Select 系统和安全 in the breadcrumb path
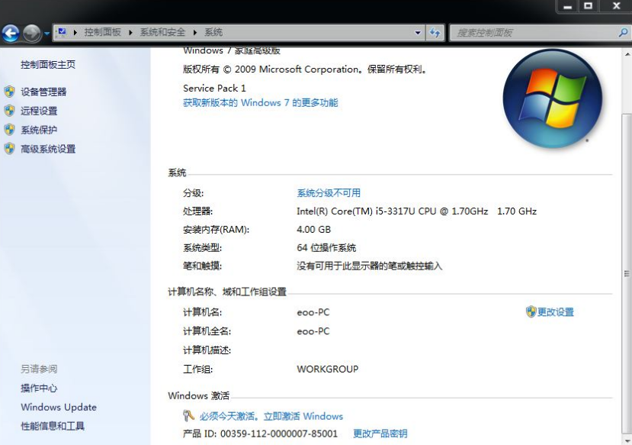The image size is (632, 445). tap(162, 33)
